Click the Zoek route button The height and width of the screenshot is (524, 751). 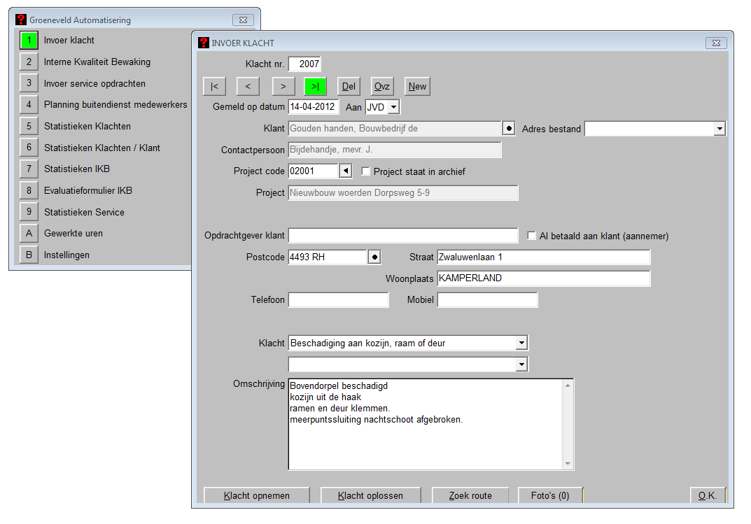470,495
